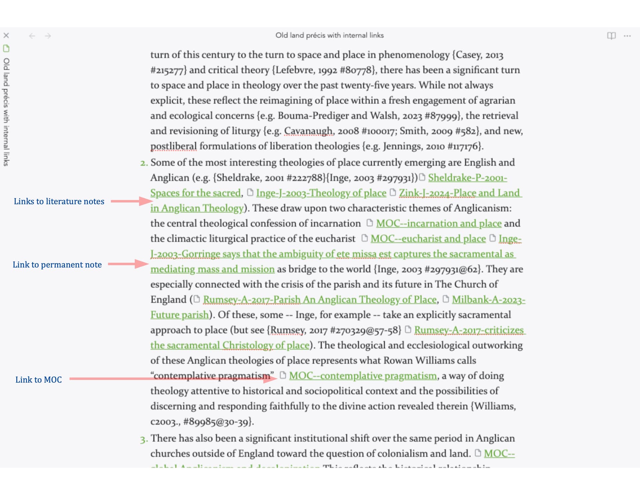The width and height of the screenshot is (640, 495).
Task: Close the note pane with the X icon
Action: [x=6, y=35]
